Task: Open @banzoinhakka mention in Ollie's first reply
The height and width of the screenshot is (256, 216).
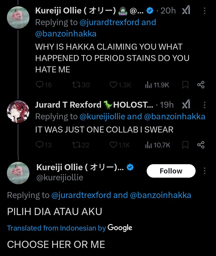Action: tap(66, 34)
